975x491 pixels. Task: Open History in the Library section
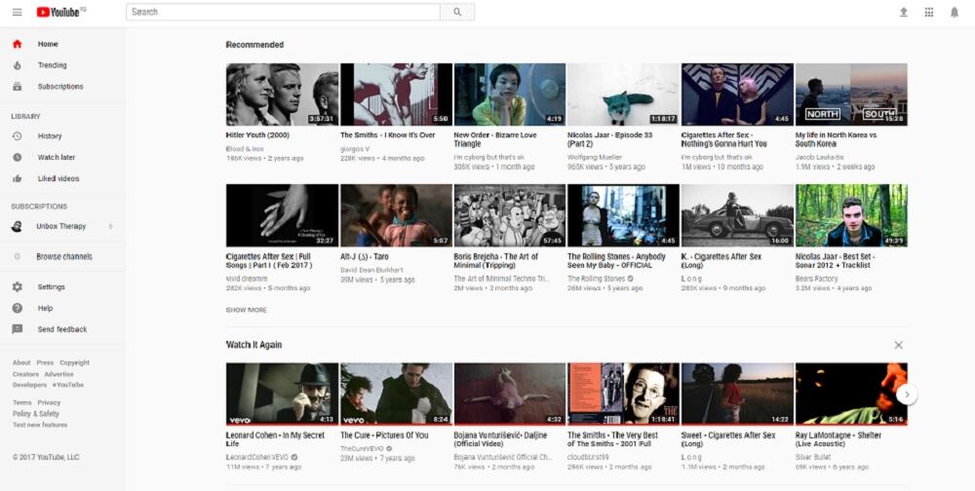click(49, 136)
